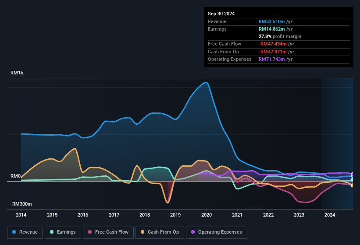Click the -RM300m y-axis label

(x=21, y=204)
